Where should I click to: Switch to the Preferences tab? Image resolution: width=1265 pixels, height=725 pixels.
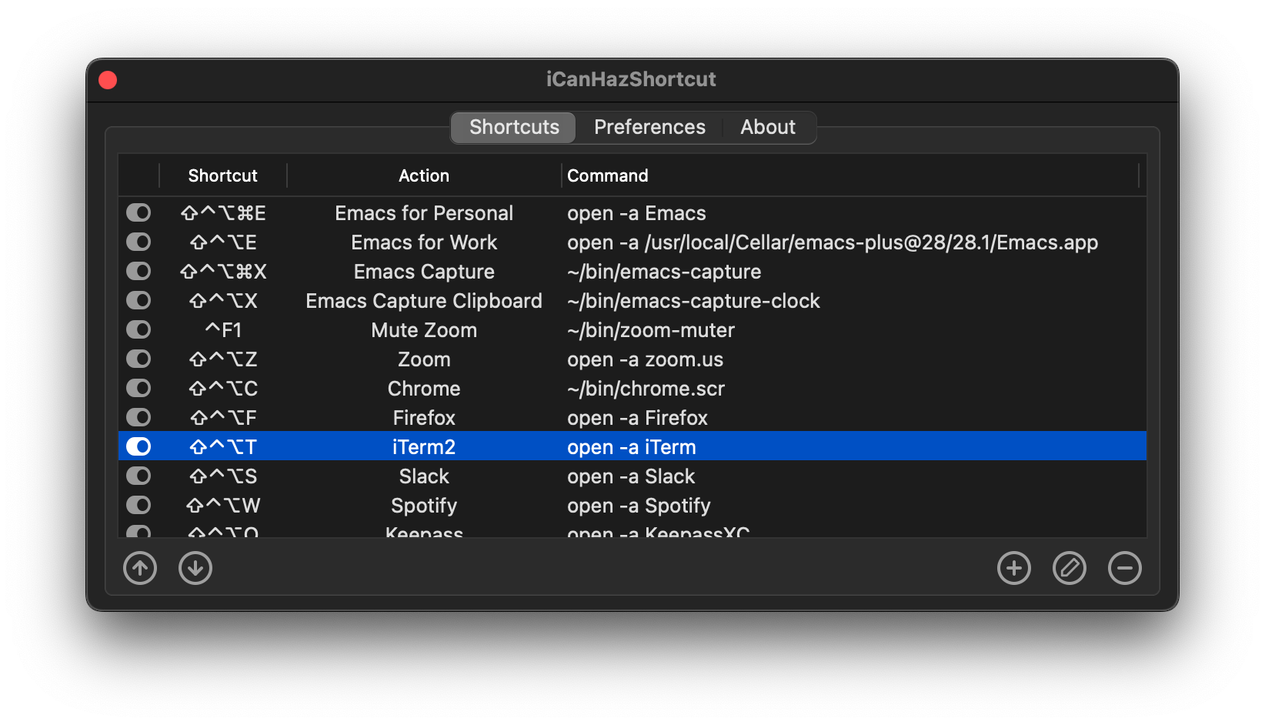pos(649,127)
